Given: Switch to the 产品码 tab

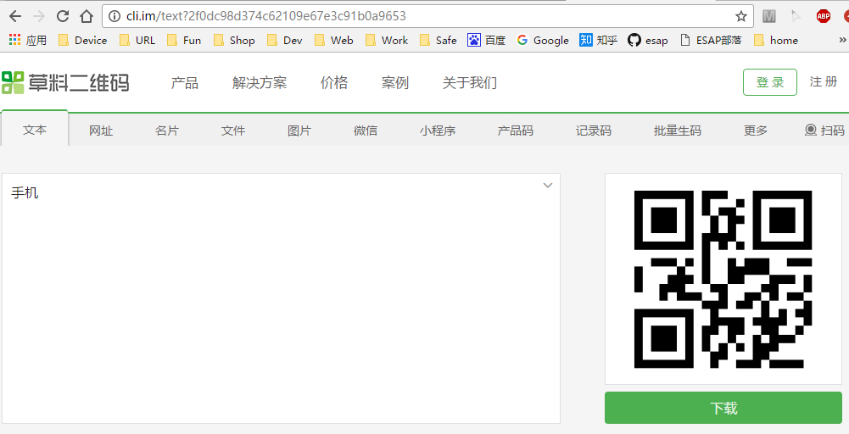Looking at the screenshot, I should [x=516, y=131].
